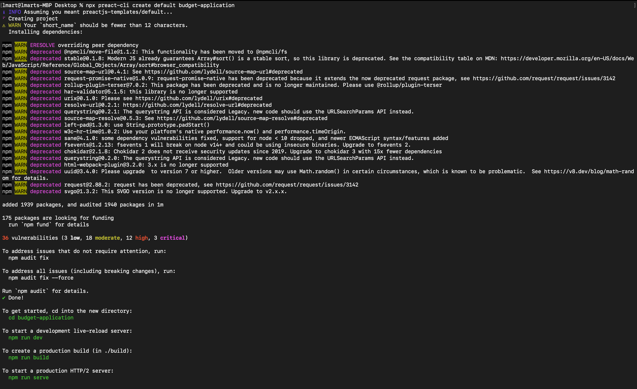Open the lydell/source-map-url#deprecated GitHub link
The image size is (637, 389).
click(223, 72)
